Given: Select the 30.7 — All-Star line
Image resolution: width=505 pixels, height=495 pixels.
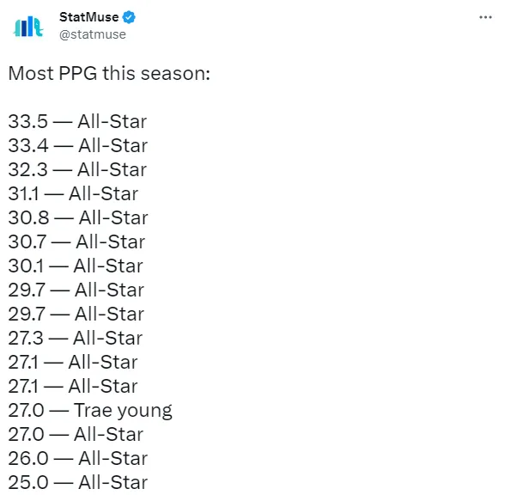Looking at the screenshot, I should point(77,241).
